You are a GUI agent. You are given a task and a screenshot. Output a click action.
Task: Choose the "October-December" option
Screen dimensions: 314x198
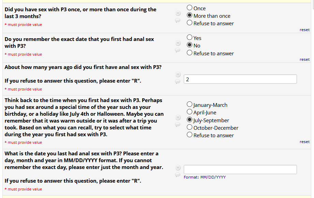click(190, 127)
